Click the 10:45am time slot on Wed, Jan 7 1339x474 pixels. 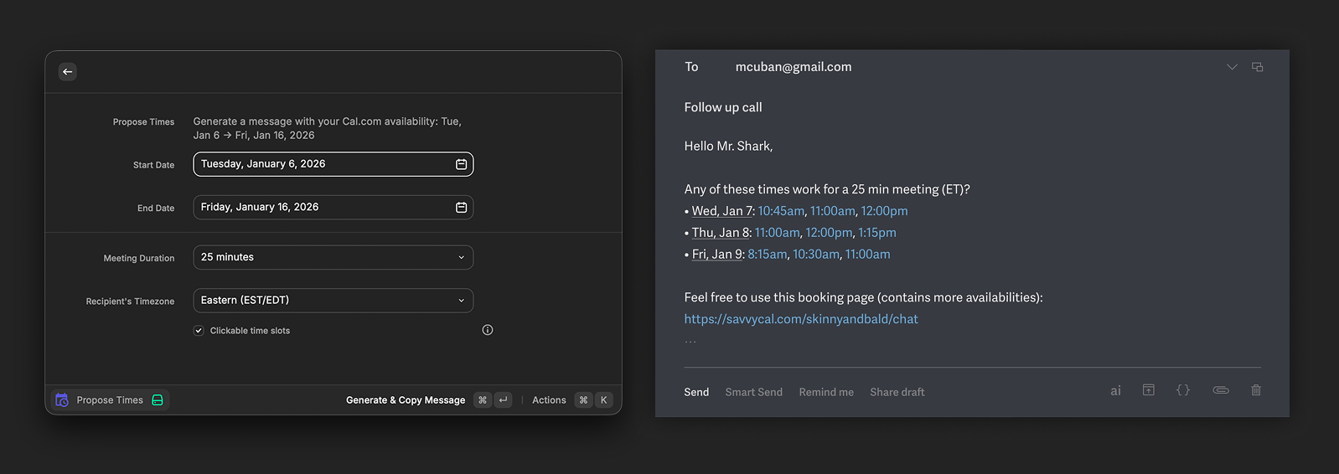click(x=780, y=211)
